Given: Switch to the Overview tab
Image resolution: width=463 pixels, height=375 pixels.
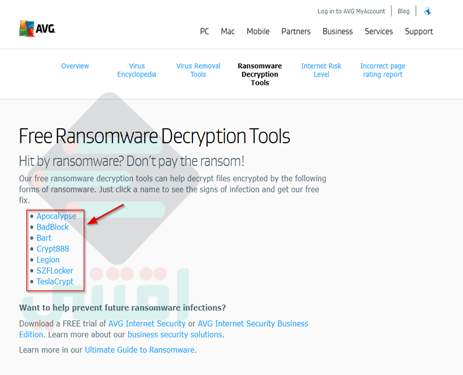Looking at the screenshot, I should 75,66.
